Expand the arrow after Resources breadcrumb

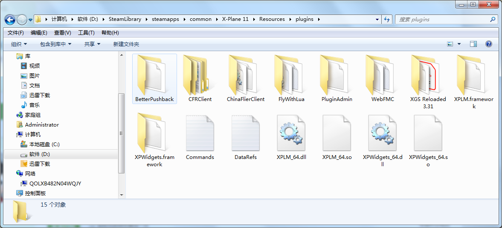click(290, 19)
